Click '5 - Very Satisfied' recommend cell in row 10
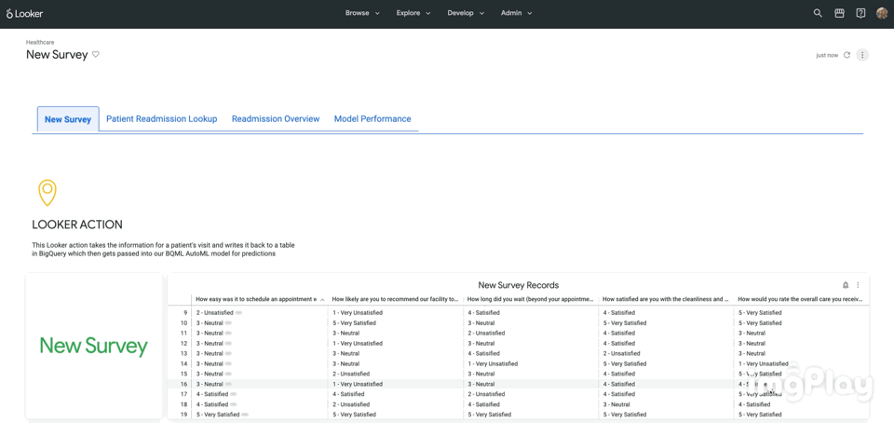Viewport: 894px width, 423px height. (x=354, y=323)
